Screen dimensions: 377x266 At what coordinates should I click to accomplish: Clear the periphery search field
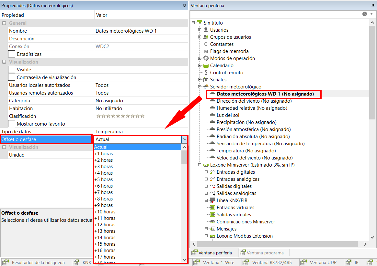pyautogui.click(x=365, y=14)
